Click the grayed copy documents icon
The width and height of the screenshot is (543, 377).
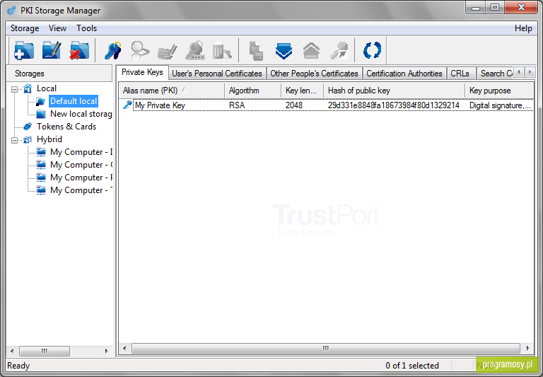256,51
